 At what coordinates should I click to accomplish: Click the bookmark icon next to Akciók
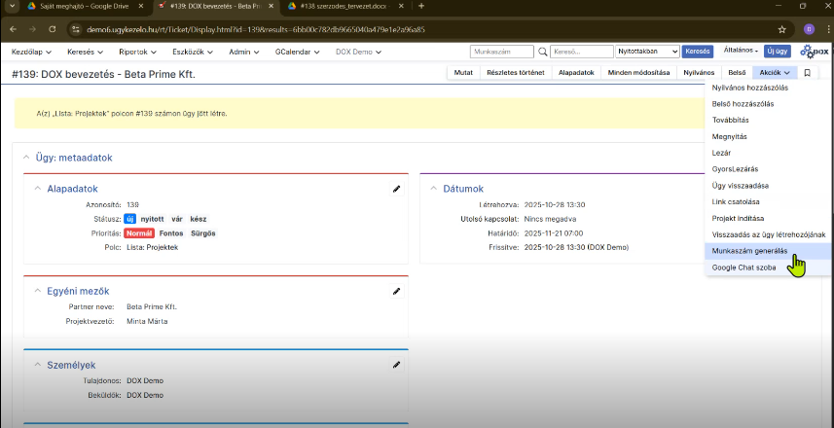point(807,73)
